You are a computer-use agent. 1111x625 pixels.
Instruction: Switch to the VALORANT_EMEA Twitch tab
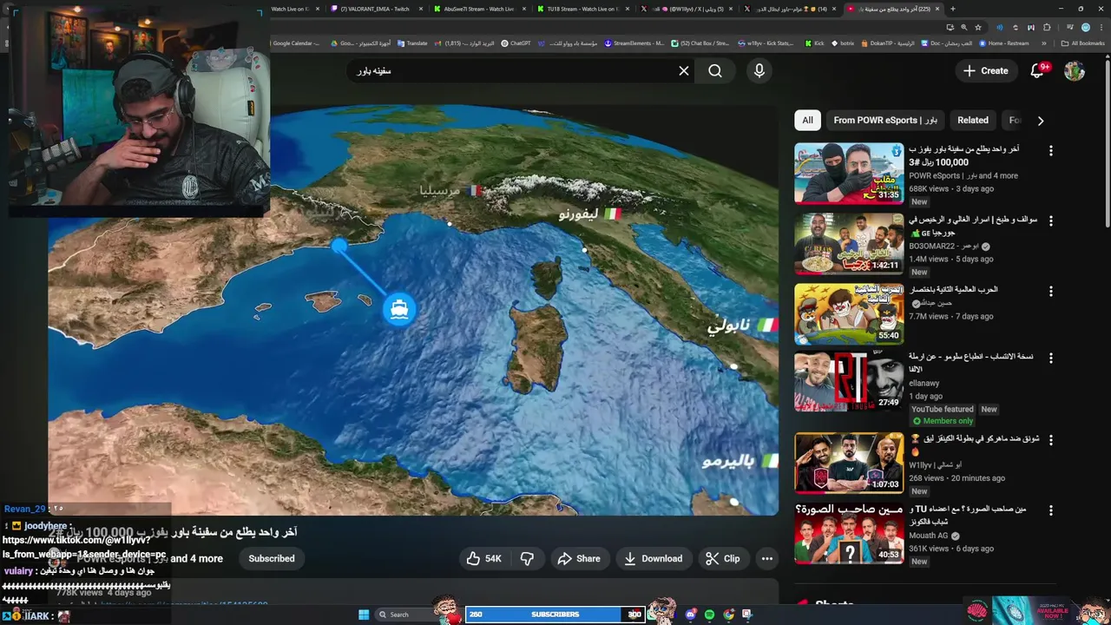coord(374,9)
